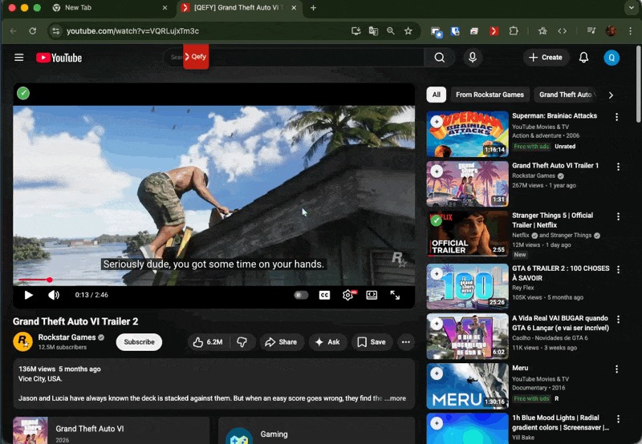Viewport: 642px width, 444px height.
Task: Open the Superman: Brainiac Attacks thumbnail
Action: 467,134
